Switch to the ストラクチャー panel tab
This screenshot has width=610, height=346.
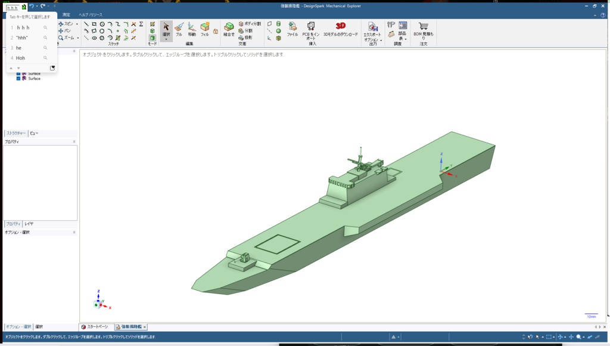(x=16, y=133)
